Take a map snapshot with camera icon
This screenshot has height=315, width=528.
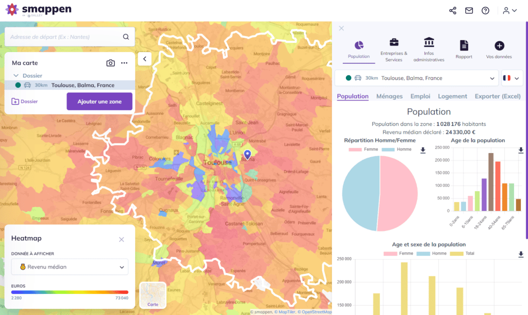tap(110, 63)
